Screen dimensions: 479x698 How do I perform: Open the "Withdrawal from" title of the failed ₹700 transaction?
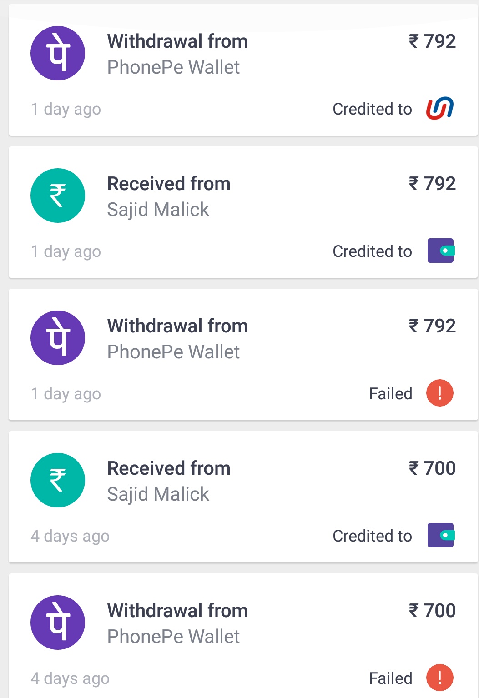click(x=177, y=611)
